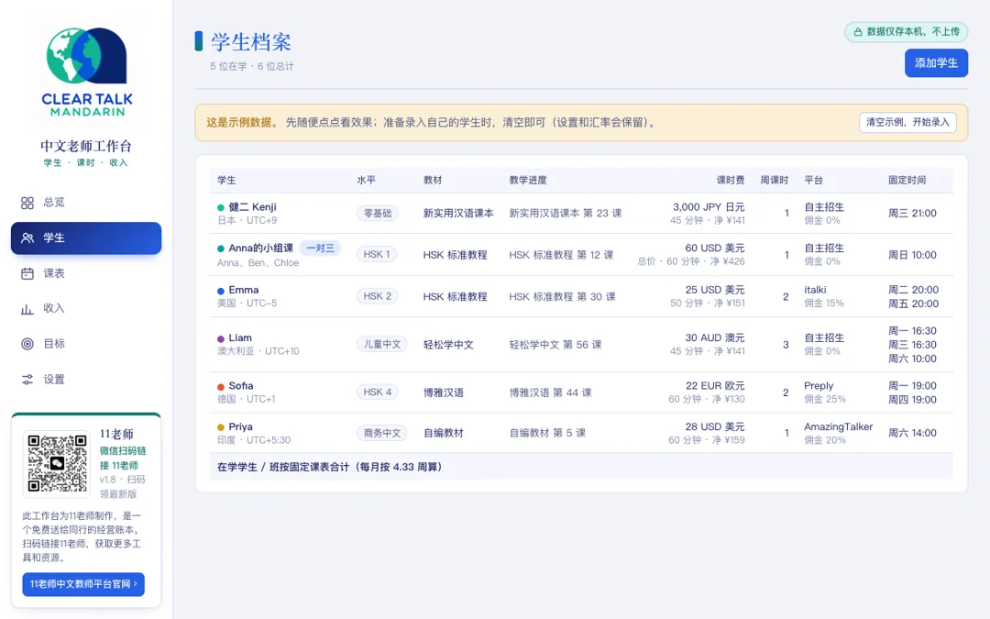
Task: Open 11老师中文教师平台官网 link button
Action: click(x=83, y=584)
